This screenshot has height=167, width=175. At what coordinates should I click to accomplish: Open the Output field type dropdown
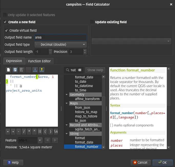pyautogui.click(x=60, y=44)
